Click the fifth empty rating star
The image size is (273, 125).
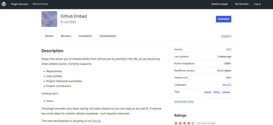point(193,123)
